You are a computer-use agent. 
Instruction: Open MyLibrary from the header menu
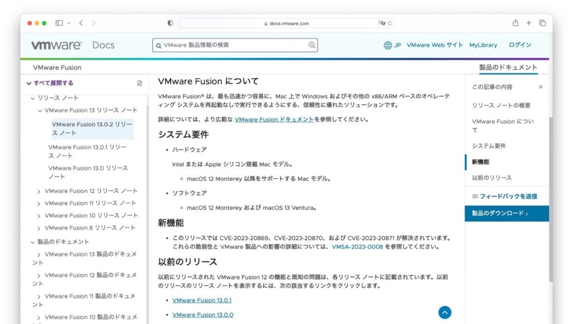click(483, 45)
